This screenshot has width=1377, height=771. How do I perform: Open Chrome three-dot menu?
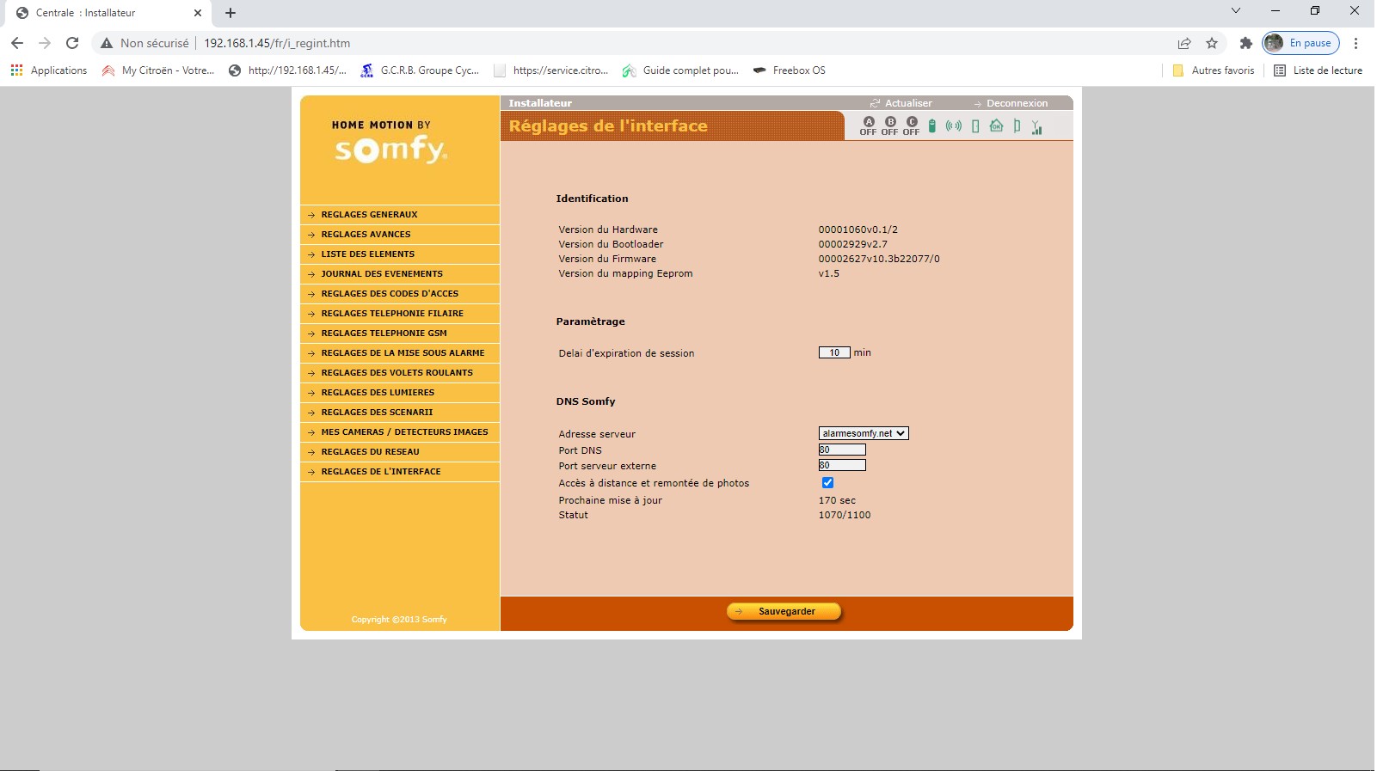1355,43
